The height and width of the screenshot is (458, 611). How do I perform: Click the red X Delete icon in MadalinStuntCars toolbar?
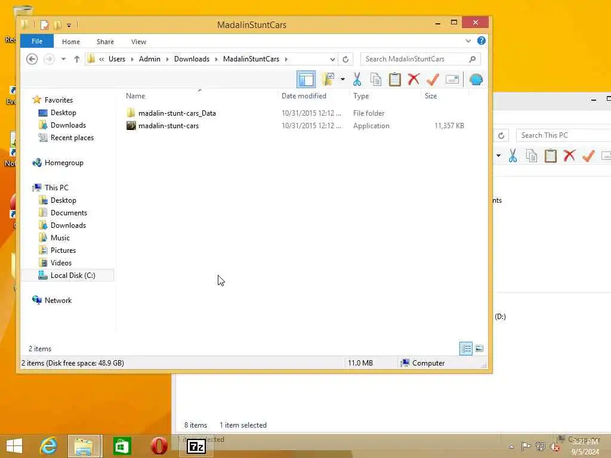(x=413, y=79)
